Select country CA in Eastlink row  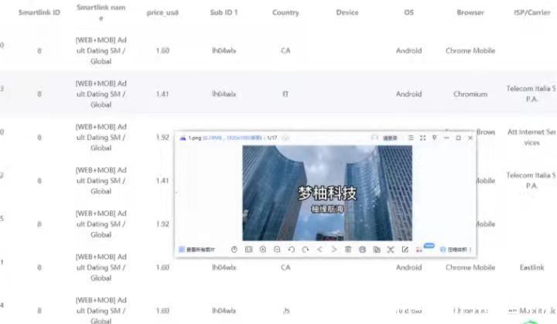click(285, 267)
